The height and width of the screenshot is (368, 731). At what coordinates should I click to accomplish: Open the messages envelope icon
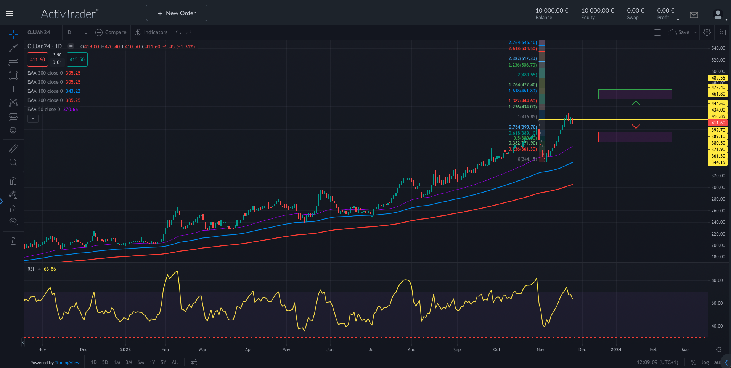[x=694, y=15]
